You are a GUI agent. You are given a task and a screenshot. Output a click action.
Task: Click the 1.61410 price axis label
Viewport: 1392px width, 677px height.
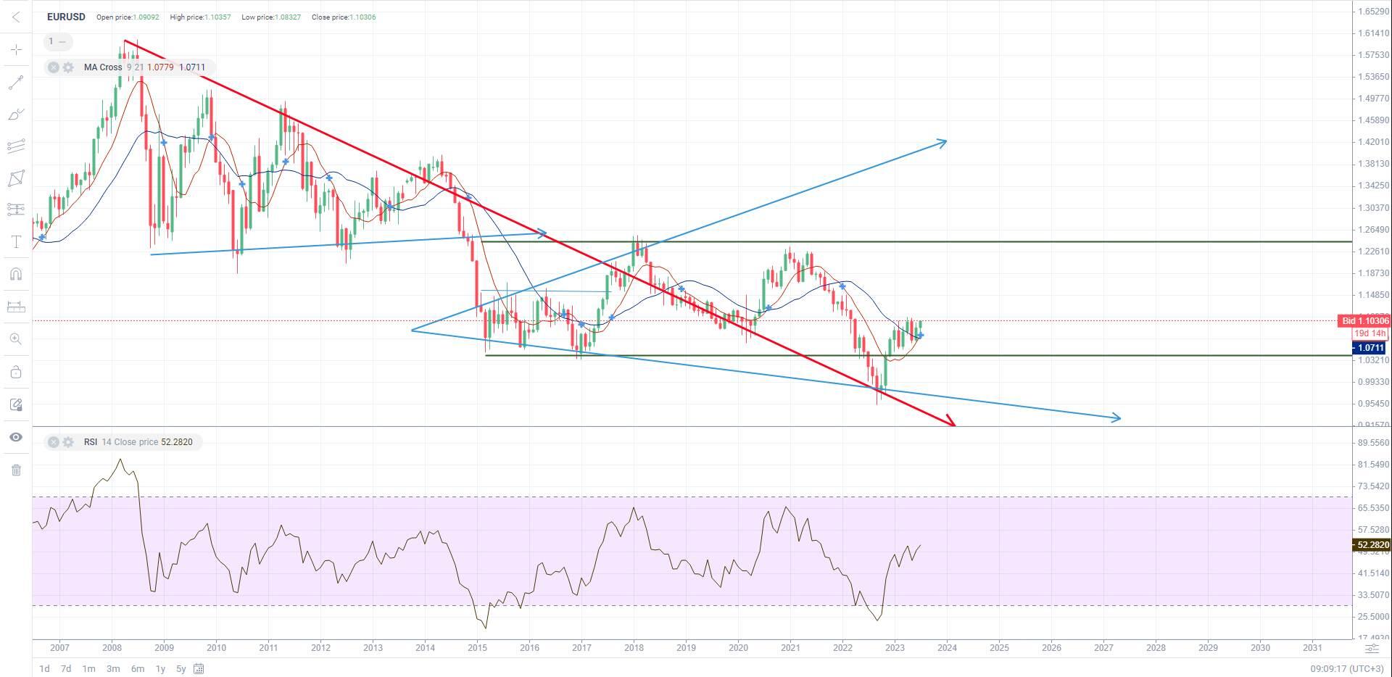point(1373,33)
